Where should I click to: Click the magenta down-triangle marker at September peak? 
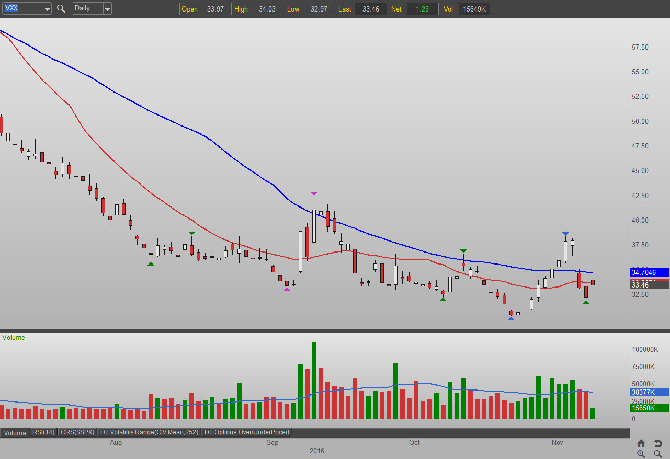[x=314, y=193]
